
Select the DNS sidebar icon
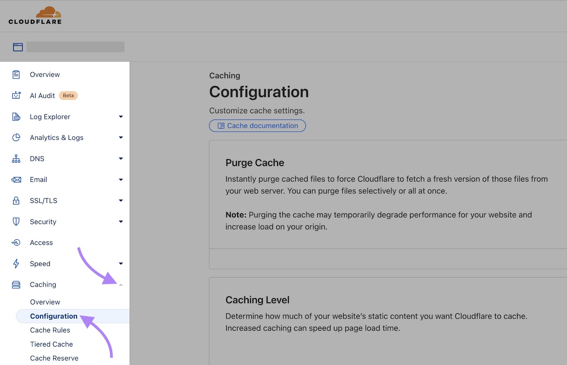tap(16, 159)
